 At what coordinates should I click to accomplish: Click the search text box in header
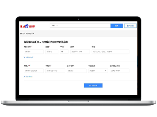[84, 26]
